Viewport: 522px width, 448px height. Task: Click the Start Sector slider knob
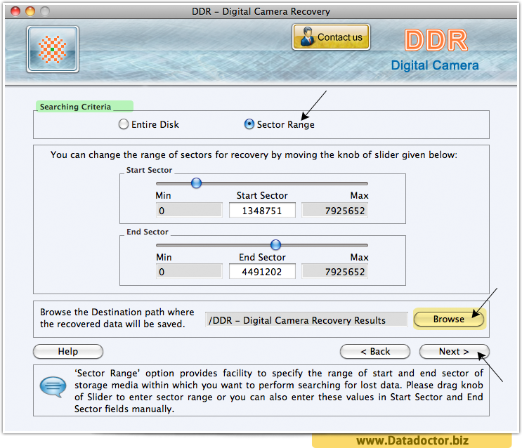197,183
